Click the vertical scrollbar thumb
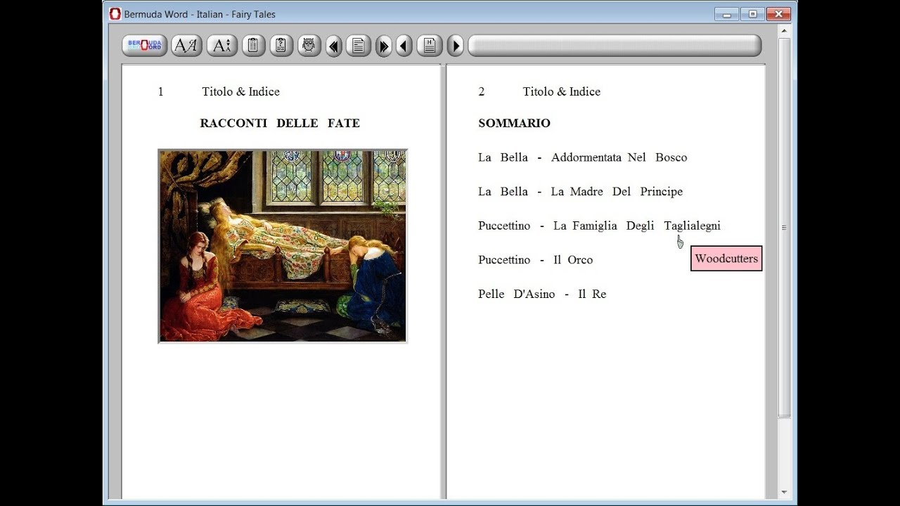This screenshot has width=900, height=506. 784,228
